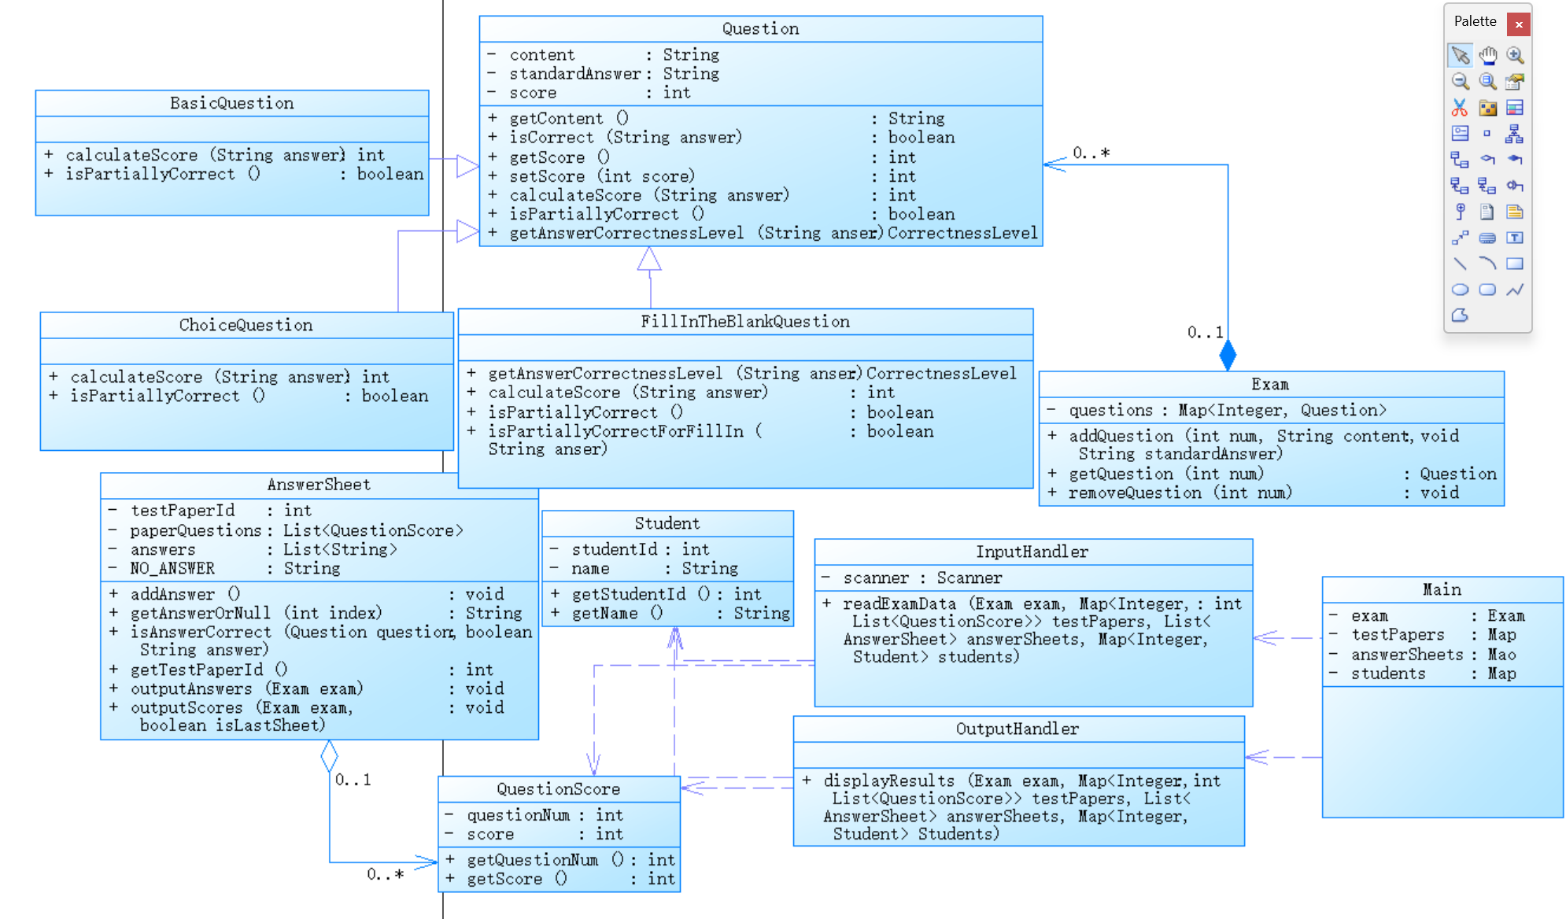Pick the Generalization inheritance tool
This screenshot has width=1566, height=919.
1515,134
